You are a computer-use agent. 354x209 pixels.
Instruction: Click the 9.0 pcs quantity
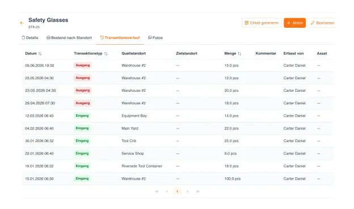(230, 153)
